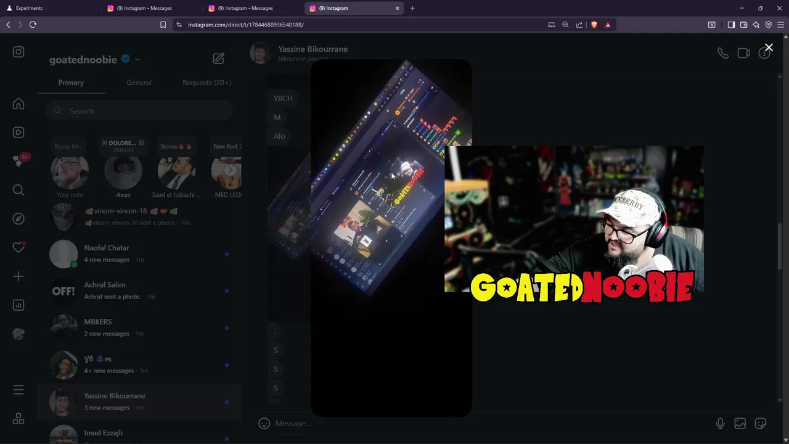The width and height of the screenshot is (789, 444).
Task: Open the Brave VPN shield icon
Action: pos(768,25)
